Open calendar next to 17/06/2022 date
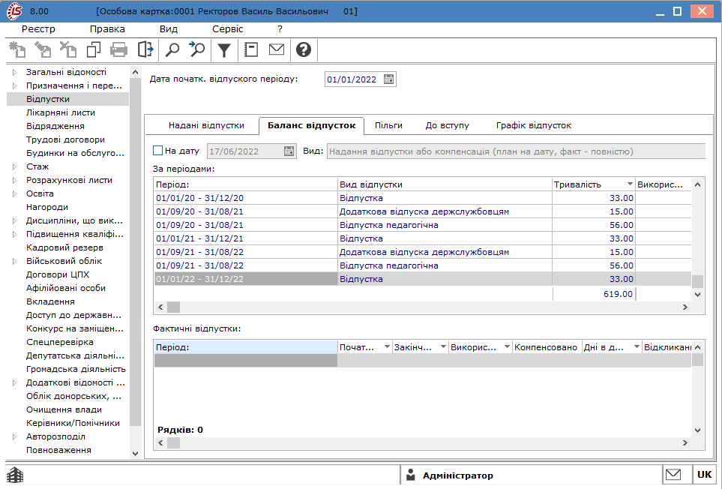 click(x=289, y=151)
